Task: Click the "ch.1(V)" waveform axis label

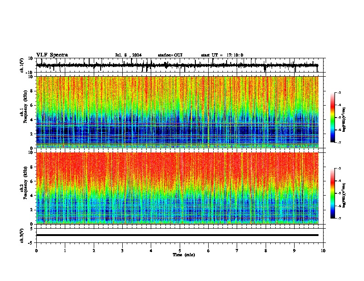Action: click(22, 65)
